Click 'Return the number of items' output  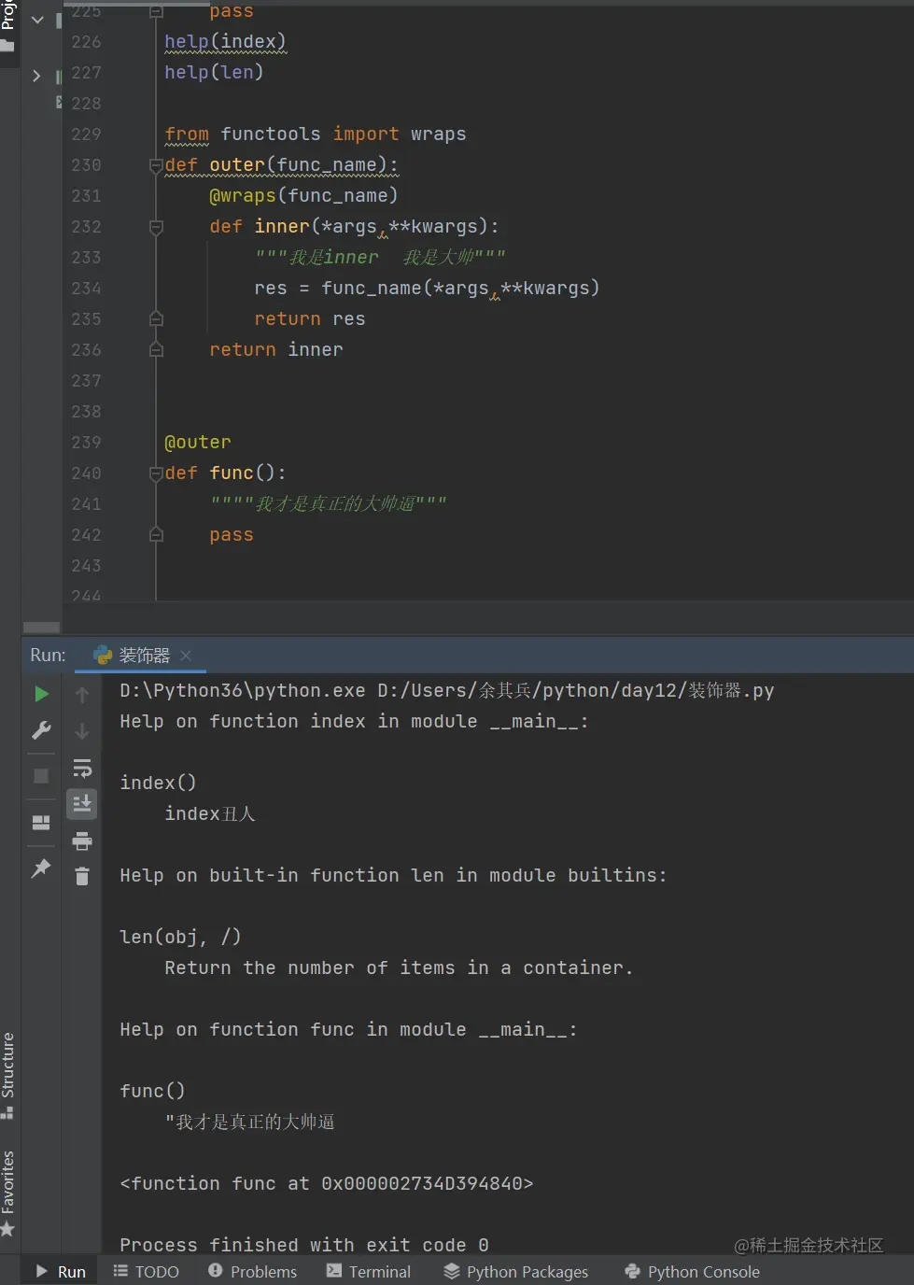[x=399, y=967]
